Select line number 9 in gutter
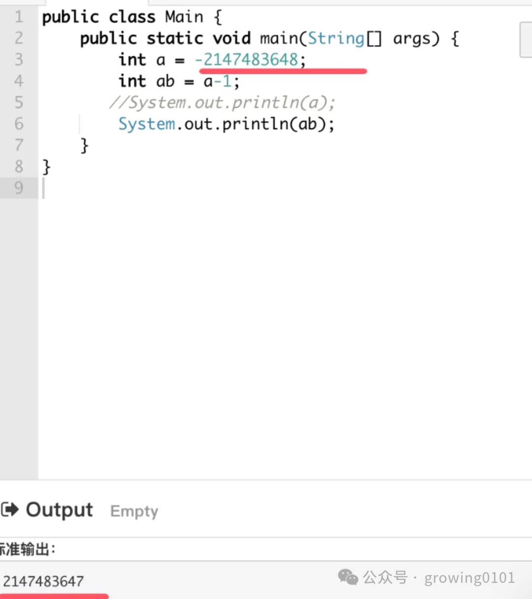 coord(19,188)
